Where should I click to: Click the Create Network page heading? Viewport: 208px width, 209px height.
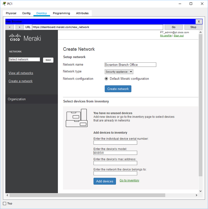click(79, 49)
